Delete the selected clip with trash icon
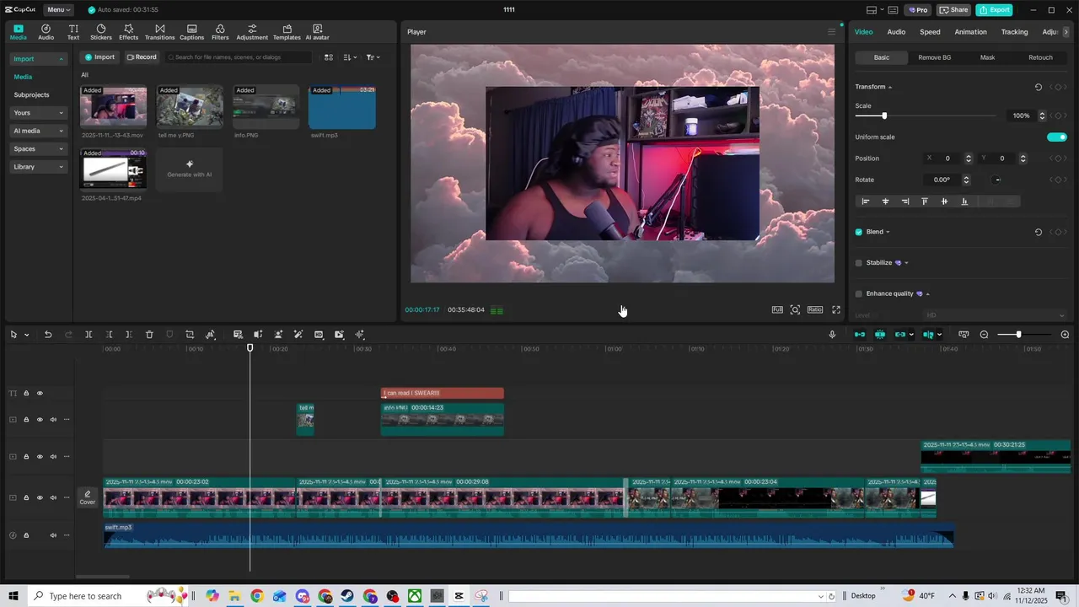 [149, 335]
